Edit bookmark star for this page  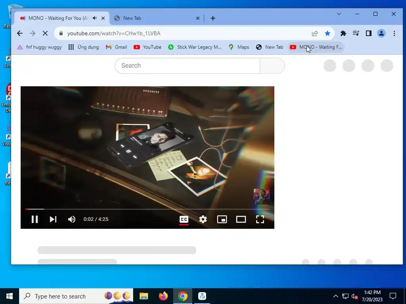327,33
